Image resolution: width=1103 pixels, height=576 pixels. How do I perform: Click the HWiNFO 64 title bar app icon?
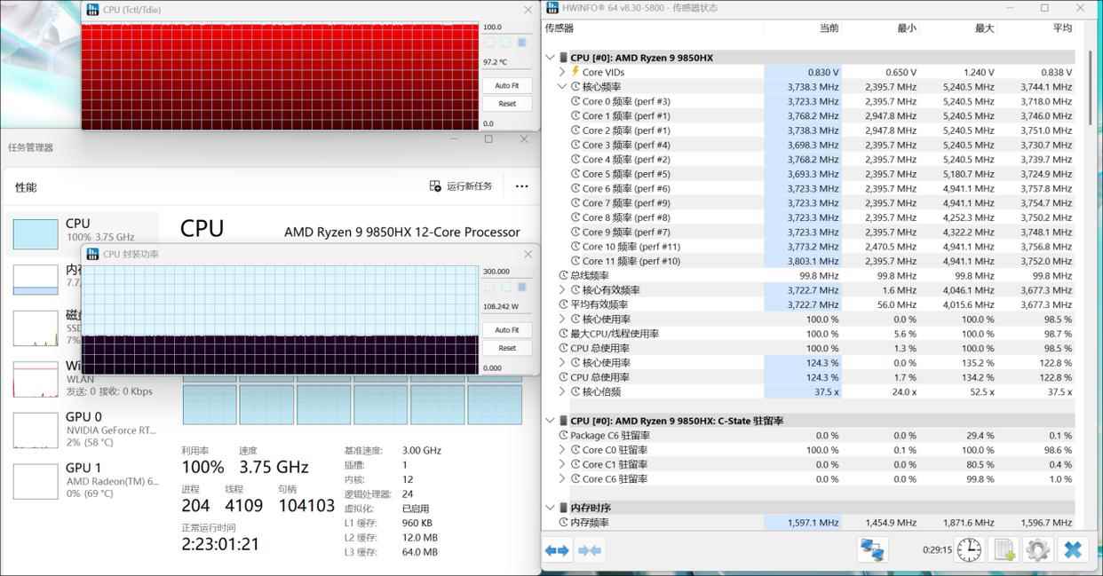(552, 8)
